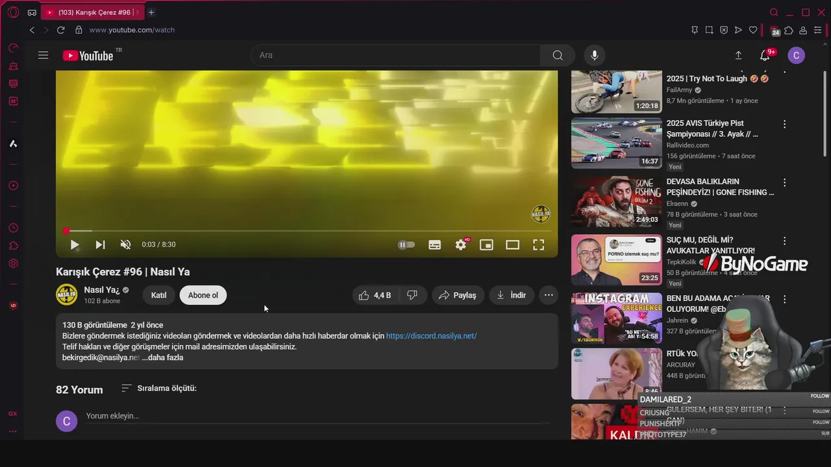Screen dimensions: 831x467
Task: Open the discord.nasilya.net link
Action: tap(431, 336)
